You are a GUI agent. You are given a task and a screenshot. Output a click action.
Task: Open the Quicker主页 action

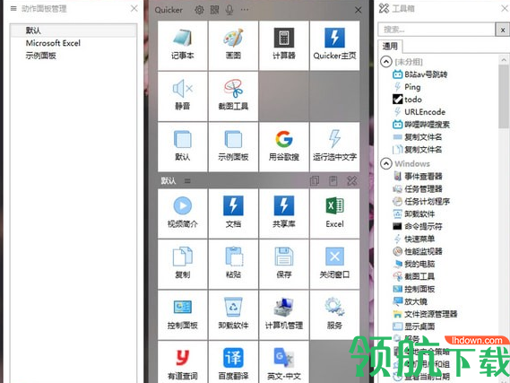coord(334,46)
